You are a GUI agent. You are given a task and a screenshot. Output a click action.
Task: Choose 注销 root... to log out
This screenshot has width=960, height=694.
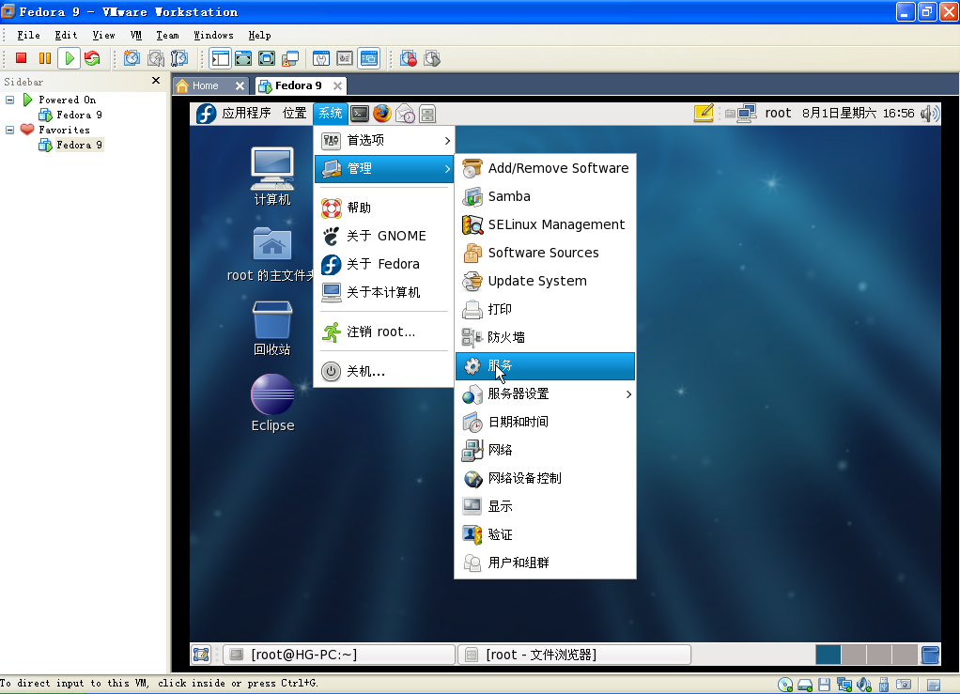(x=384, y=332)
